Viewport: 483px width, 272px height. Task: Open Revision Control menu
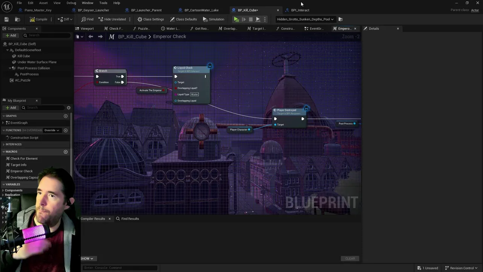(x=461, y=268)
